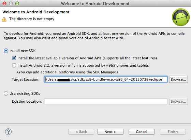Click the 'To develop for Android' description paragraph

[x=94, y=36]
